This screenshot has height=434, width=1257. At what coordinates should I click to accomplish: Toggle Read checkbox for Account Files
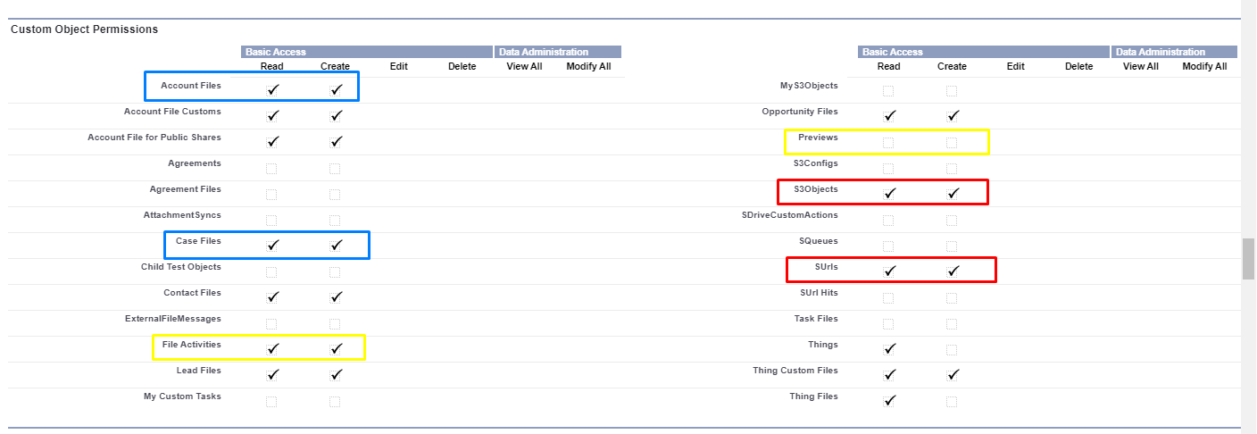point(272,89)
